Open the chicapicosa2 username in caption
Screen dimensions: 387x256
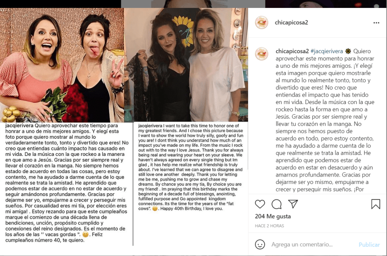(292, 51)
